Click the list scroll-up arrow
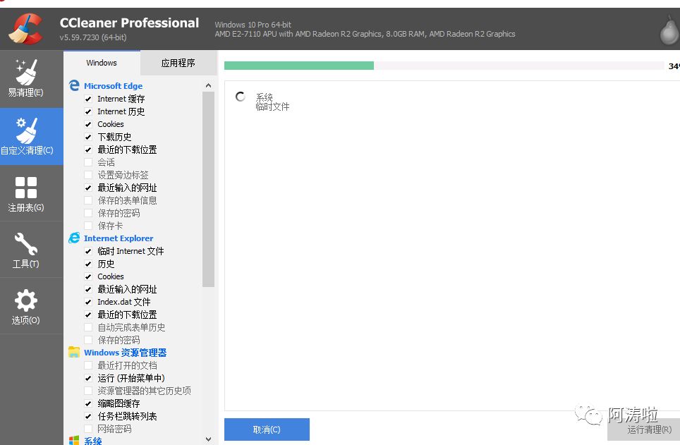This screenshot has width=680, height=445. [208, 85]
